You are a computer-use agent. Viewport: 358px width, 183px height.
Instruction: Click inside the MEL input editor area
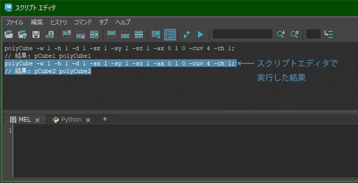pyautogui.click(x=185, y=151)
